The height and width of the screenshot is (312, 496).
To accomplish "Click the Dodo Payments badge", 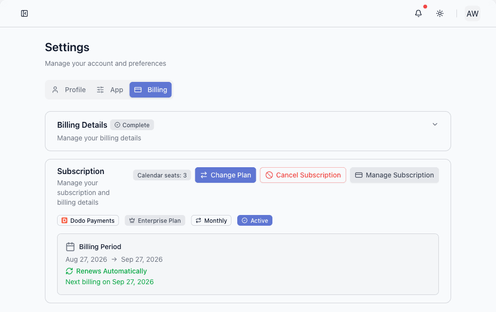I will coord(88,220).
